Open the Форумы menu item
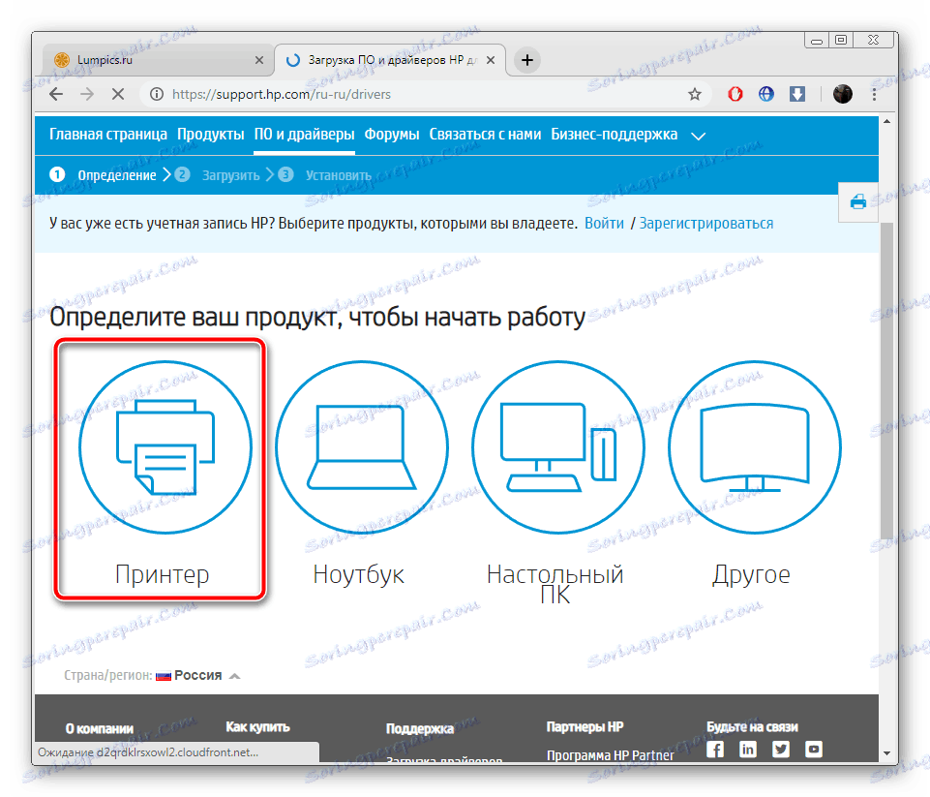The image size is (930, 797). click(392, 135)
